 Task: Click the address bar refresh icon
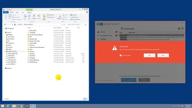coord(64,25)
